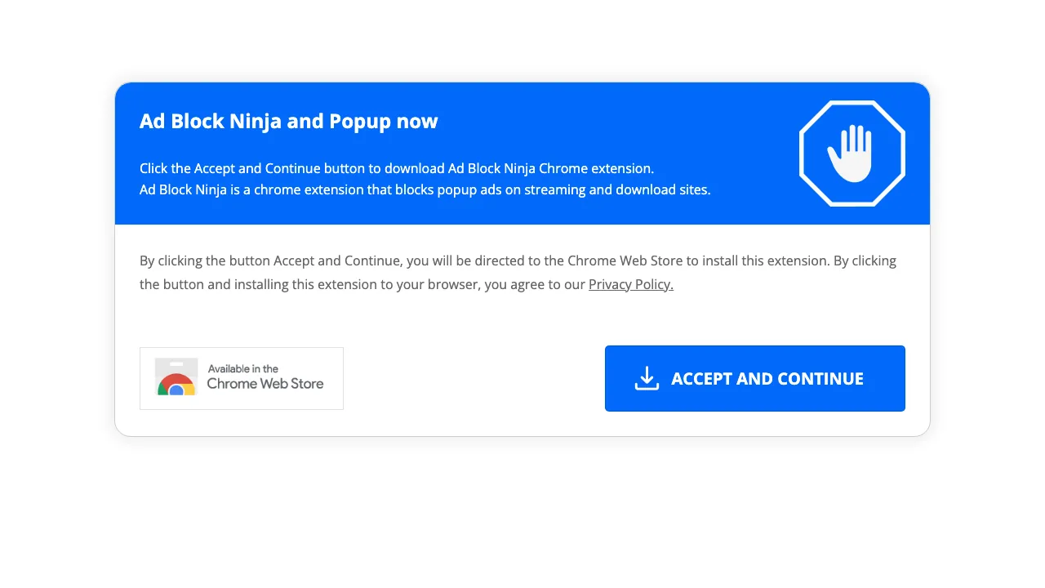Click the white hand symbol inside the octagon
The image size is (1045, 588).
(851, 153)
